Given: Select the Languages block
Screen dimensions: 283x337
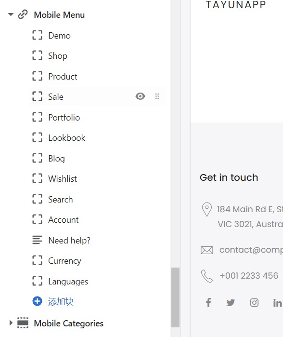Looking at the screenshot, I should 97,281.
